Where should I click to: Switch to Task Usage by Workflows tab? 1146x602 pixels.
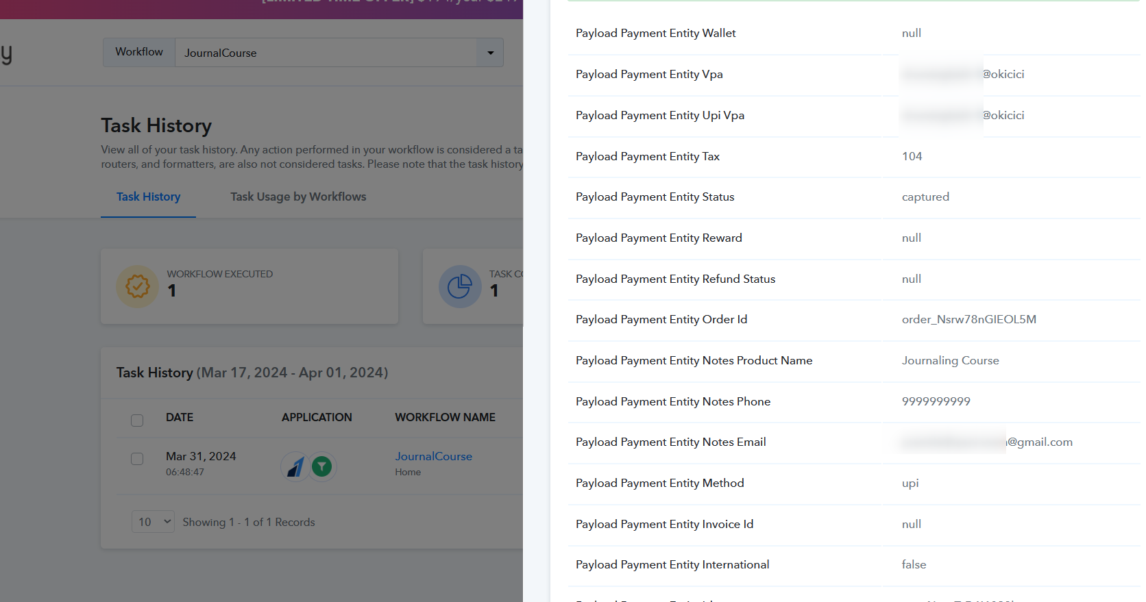point(298,197)
